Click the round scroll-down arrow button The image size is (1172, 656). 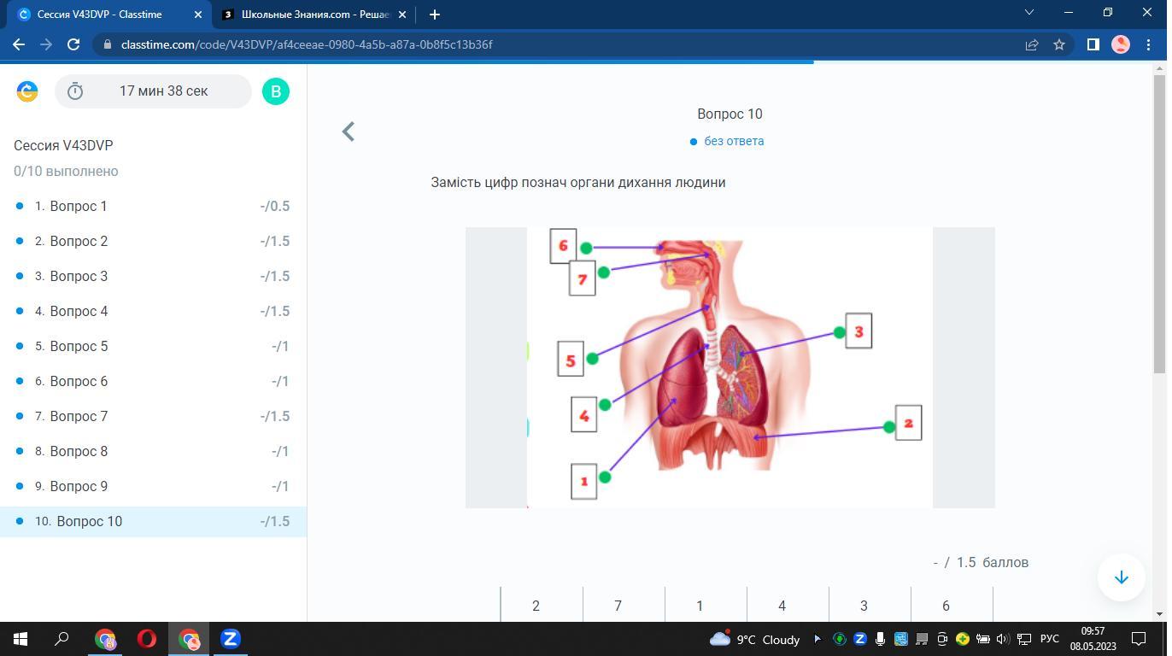click(x=1121, y=577)
